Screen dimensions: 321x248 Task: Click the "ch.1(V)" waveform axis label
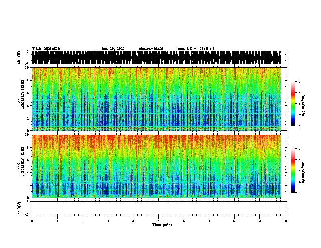click(19, 57)
